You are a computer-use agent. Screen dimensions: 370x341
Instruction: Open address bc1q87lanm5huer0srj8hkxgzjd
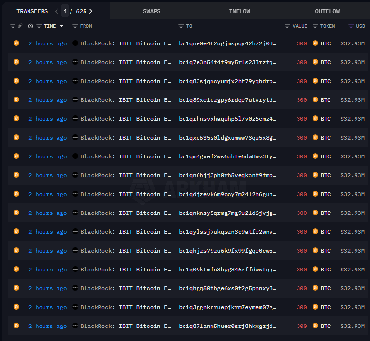[x=228, y=326]
